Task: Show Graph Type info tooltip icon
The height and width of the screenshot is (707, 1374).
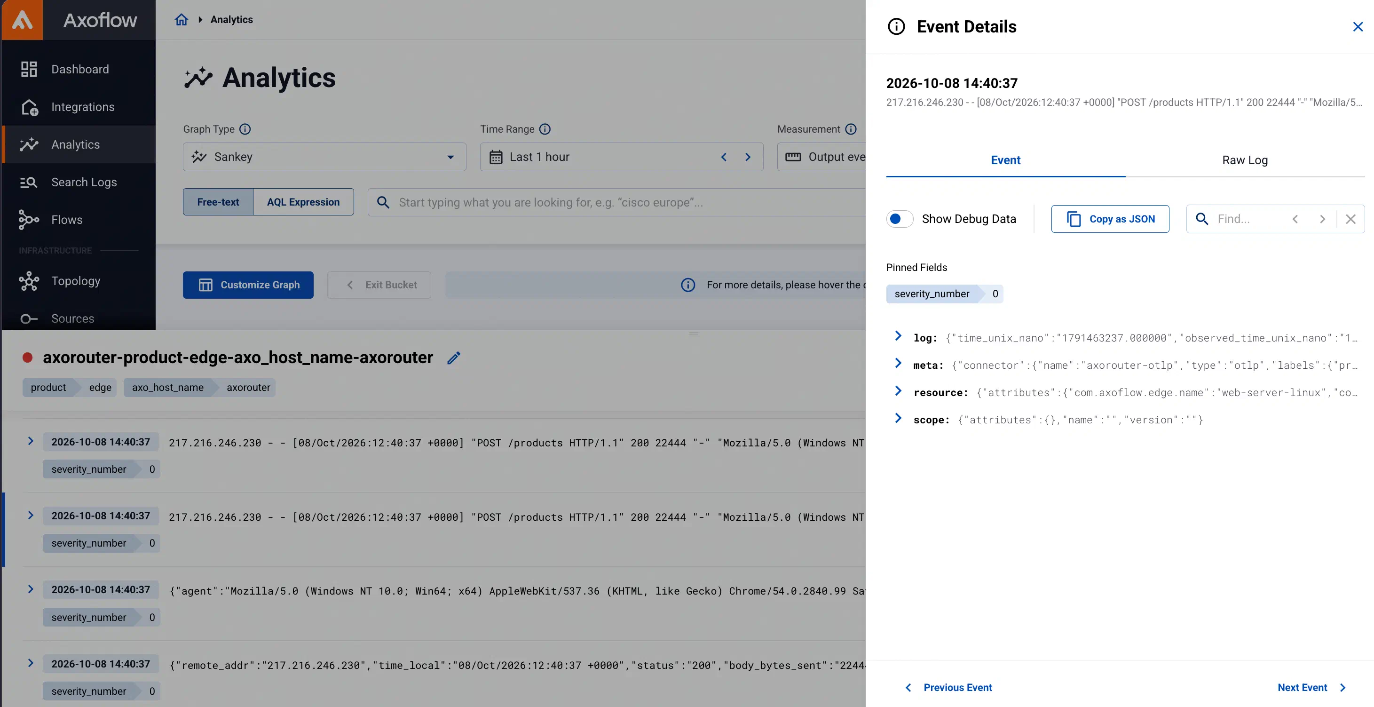Action: pyautogui.click(x=245, y=129)
